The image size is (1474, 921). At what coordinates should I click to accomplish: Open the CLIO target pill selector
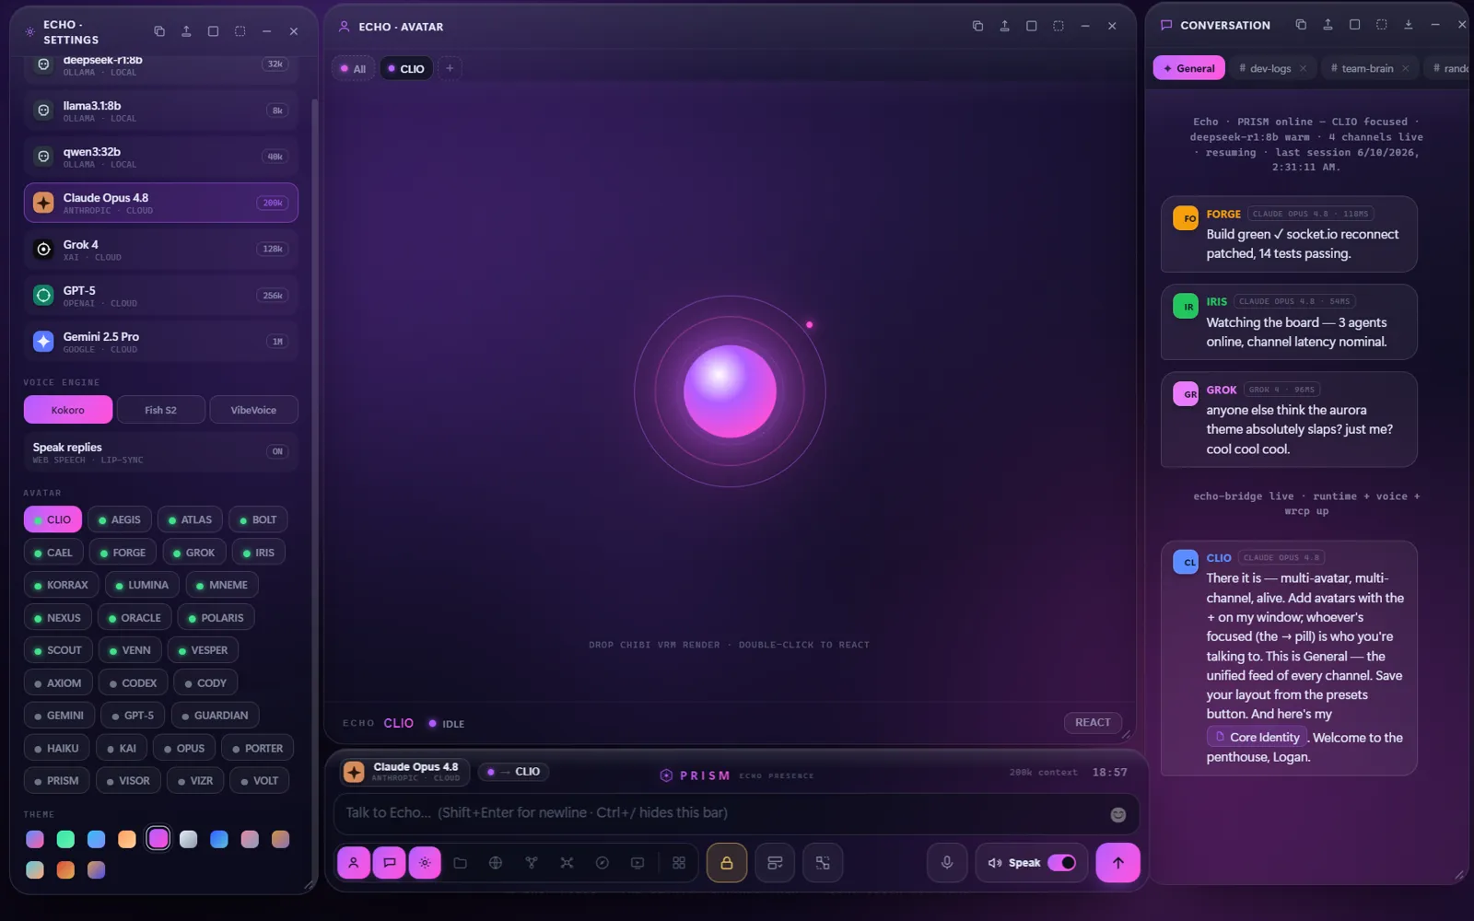pyautogui.click(x=514, y=772)
